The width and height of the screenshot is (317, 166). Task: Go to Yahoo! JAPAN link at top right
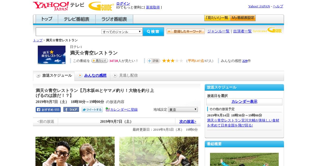click(x=259, y=6)
